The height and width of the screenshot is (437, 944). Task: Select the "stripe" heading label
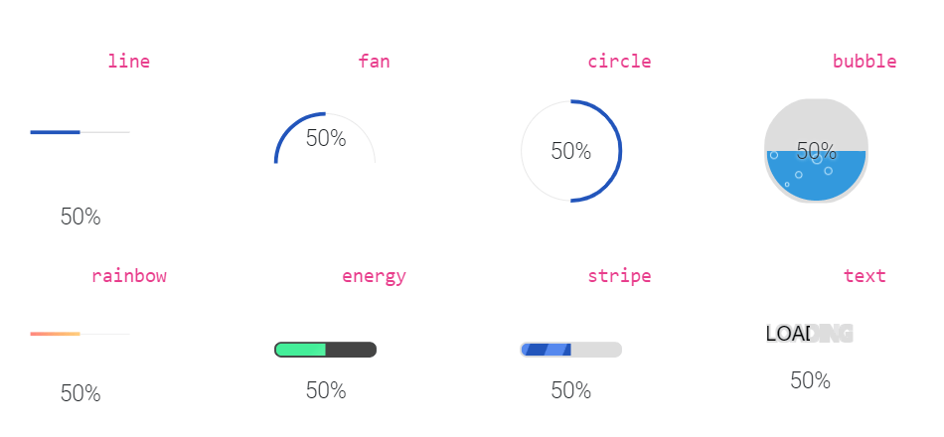click(619, 276)
